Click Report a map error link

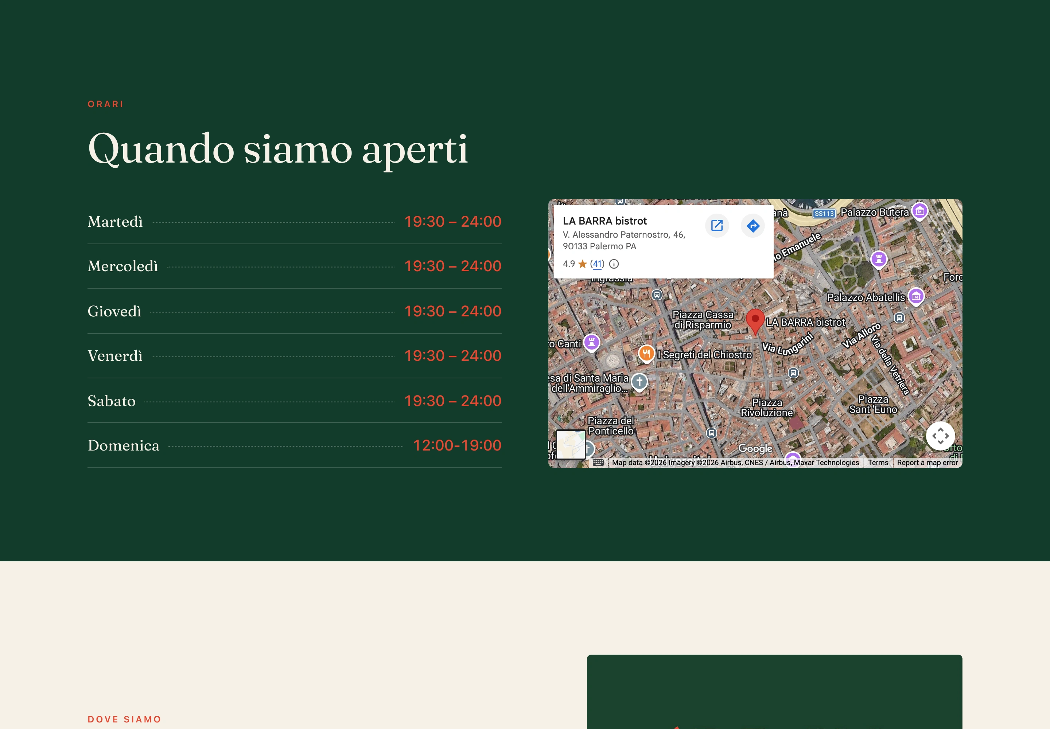[927, 463]
